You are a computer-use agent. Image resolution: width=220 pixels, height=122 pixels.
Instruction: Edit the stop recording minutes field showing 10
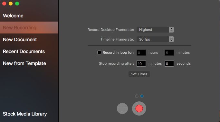click(141, 63)
